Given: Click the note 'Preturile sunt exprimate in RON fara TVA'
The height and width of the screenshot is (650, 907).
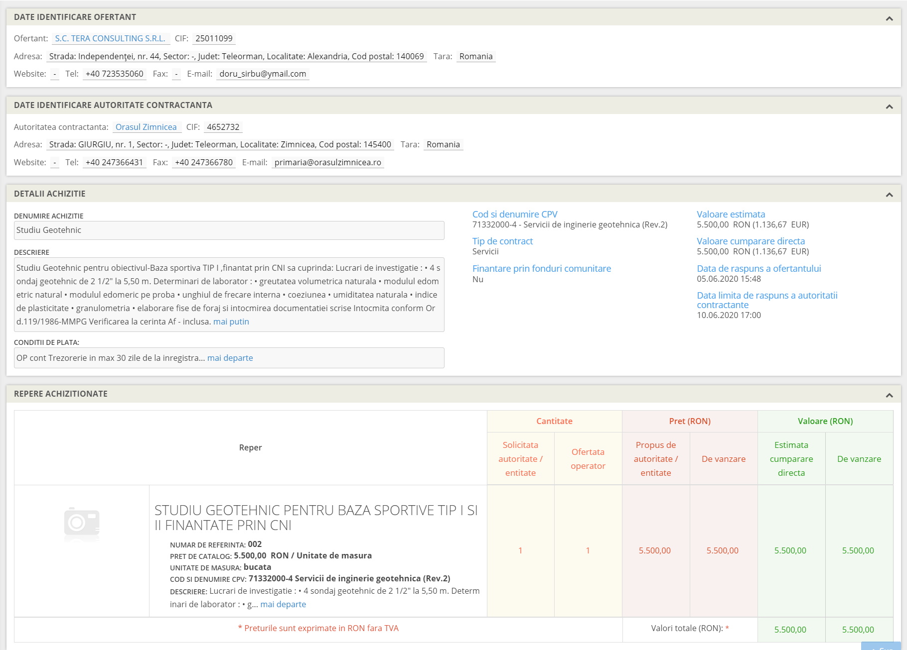Looking at the screenshot, I should point(318,628).
